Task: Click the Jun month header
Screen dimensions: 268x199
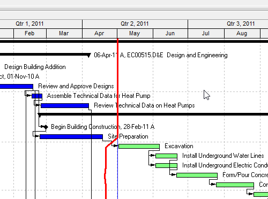Action: tap(170, 33)
